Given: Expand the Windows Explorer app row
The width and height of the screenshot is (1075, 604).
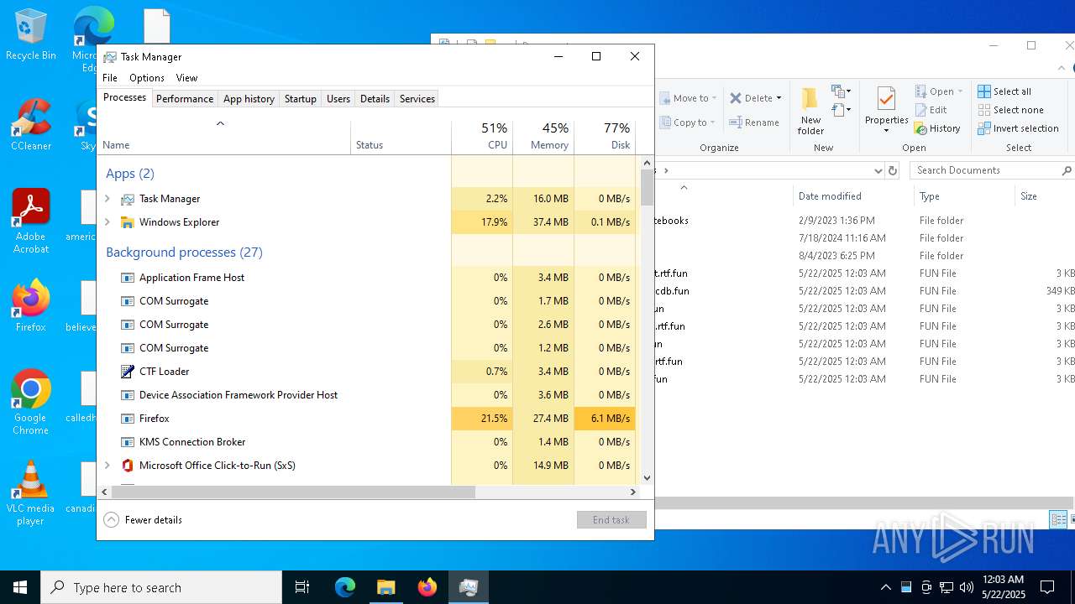Looking at the screenshot, I should click(x=107, y=222).
